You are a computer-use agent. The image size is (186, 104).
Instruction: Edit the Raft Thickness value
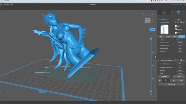[180, 46]
